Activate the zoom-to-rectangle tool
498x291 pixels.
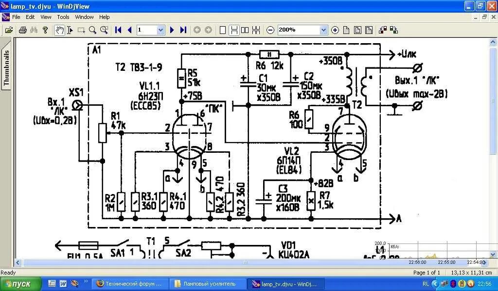104,30
